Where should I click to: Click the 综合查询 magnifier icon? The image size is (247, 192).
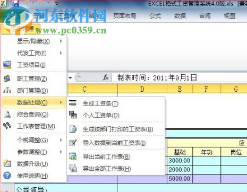pyautogui.click(x=7, y=115)
